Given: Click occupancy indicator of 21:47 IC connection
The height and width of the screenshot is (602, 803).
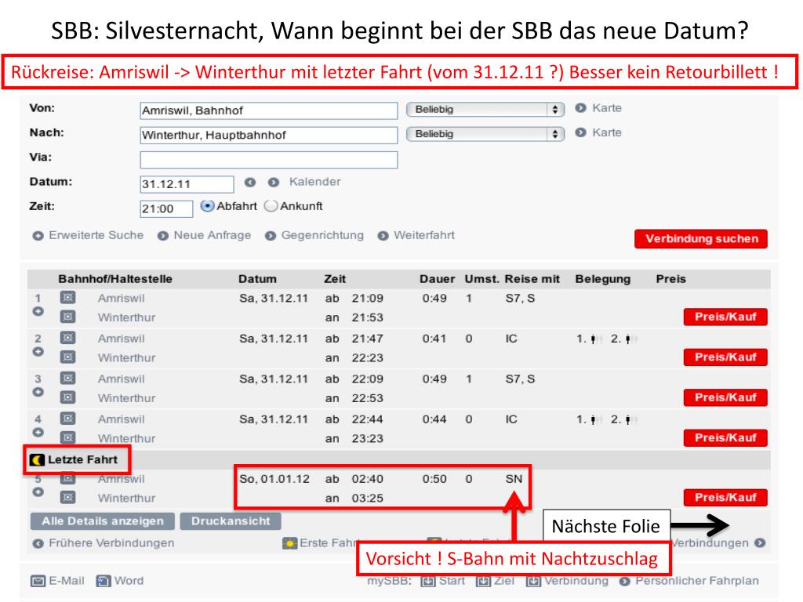Looking at the screenshot, I should [x=606, y=339].
